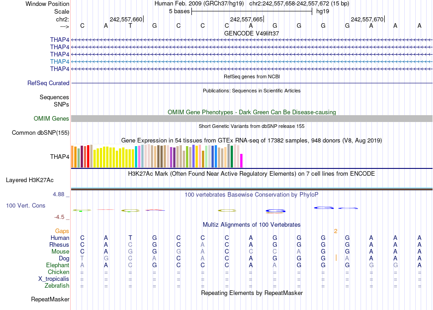Select the Chicken alignment row label
Image resolution: width=433 pixels, height=310 pixels.
[x=58, y=272]
